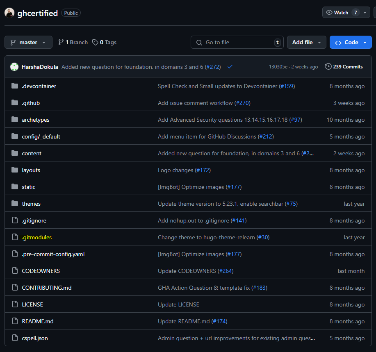Open pull request #75 link
The height and width of the screenshot is (352, 376).
291,204
